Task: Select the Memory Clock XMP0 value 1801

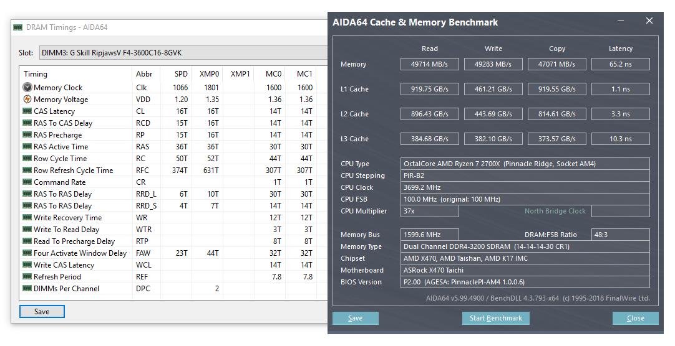Action: point(211,87)
